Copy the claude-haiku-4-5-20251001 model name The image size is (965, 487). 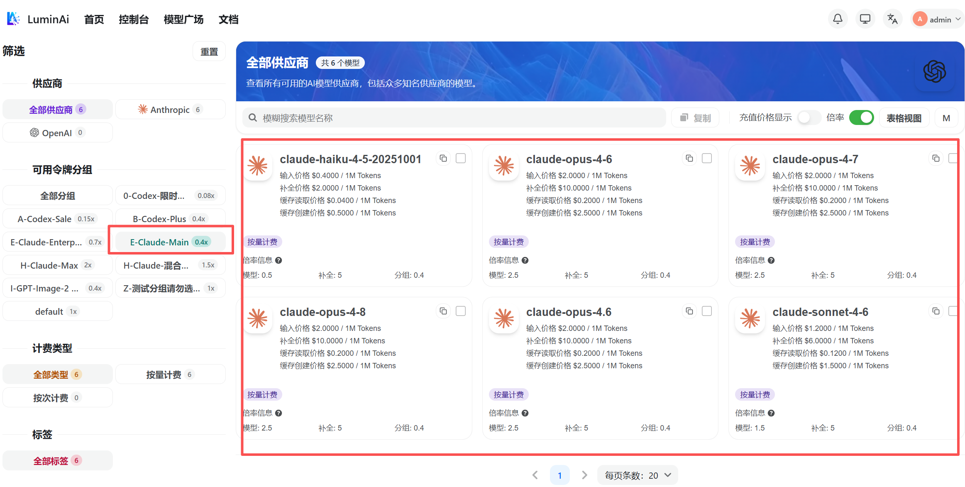tap(443, 159)
